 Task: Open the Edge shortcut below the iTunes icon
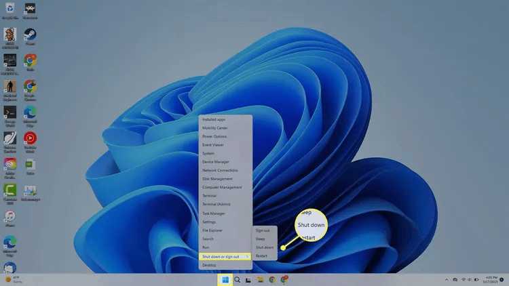10,242
